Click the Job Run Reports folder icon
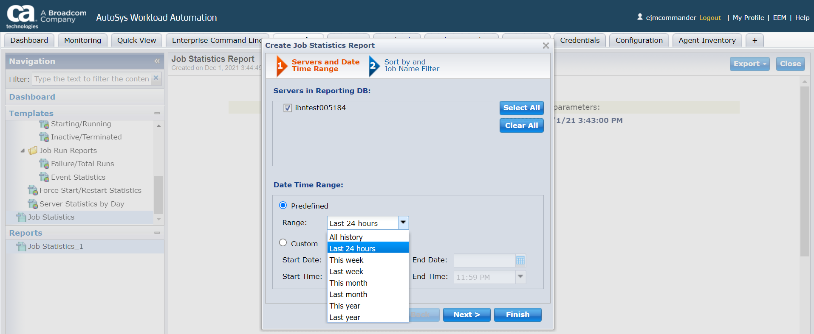 click(33, 150)
